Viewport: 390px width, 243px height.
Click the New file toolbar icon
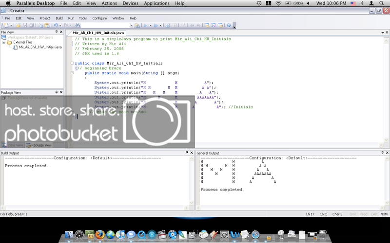(x=5, y=25)
